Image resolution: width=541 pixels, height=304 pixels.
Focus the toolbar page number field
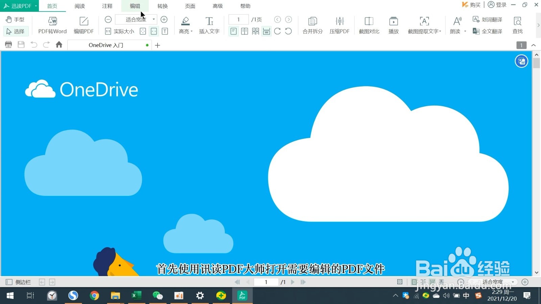(x=238, y=20)
